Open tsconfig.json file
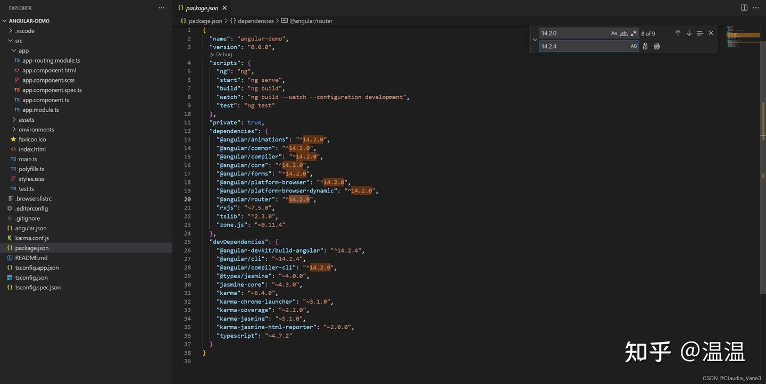The image size is (766, 384). (x=86, y=278)
